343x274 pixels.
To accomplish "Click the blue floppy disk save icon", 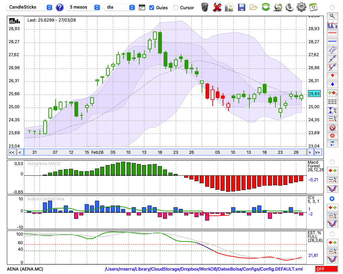I will click(x=241, y=7).
